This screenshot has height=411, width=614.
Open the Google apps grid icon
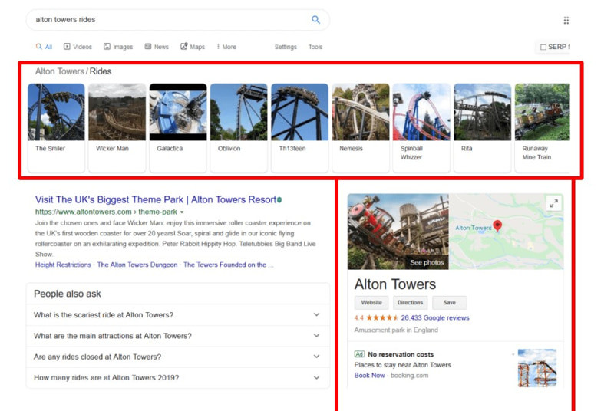click(566, 21)
